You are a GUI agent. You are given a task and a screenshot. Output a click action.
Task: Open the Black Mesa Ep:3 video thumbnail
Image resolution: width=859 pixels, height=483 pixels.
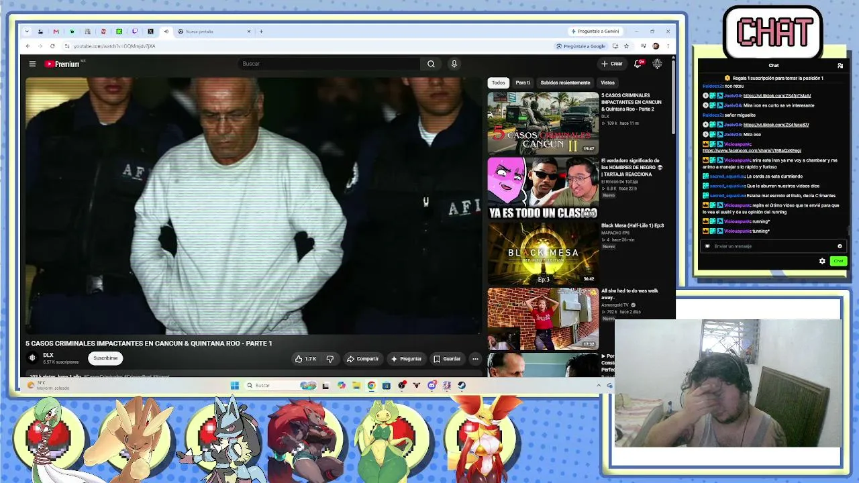543,254
